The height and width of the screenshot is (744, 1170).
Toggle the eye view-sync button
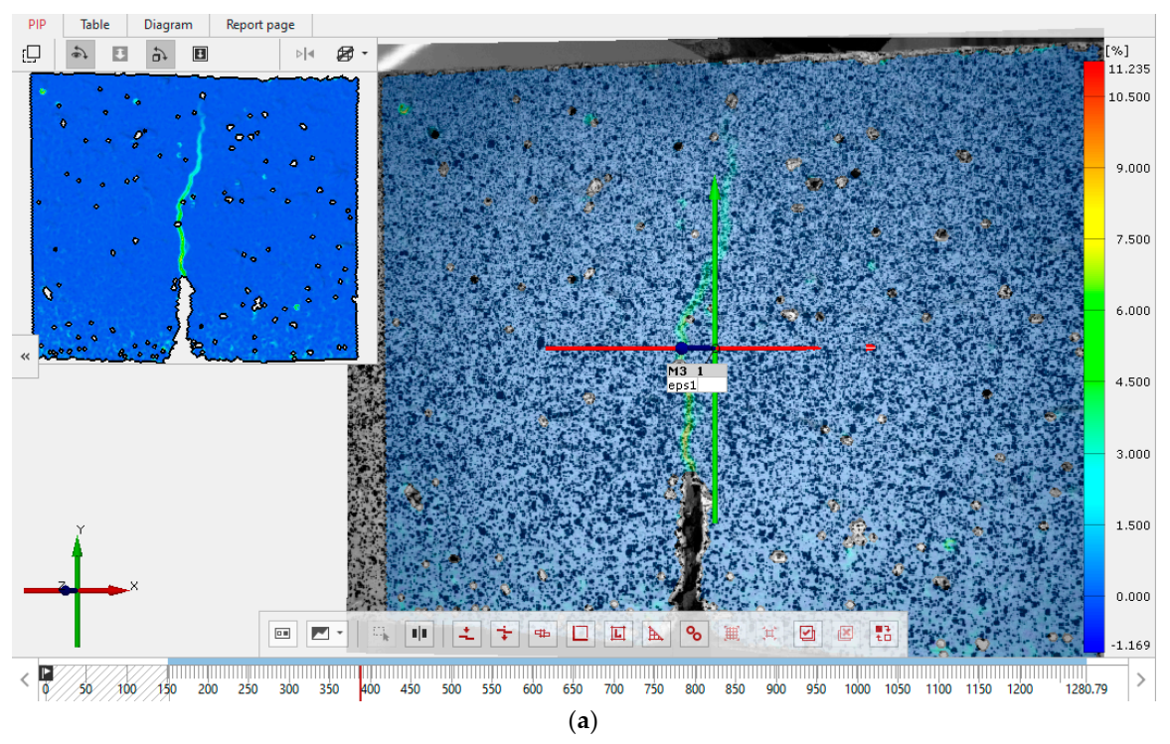82,54
